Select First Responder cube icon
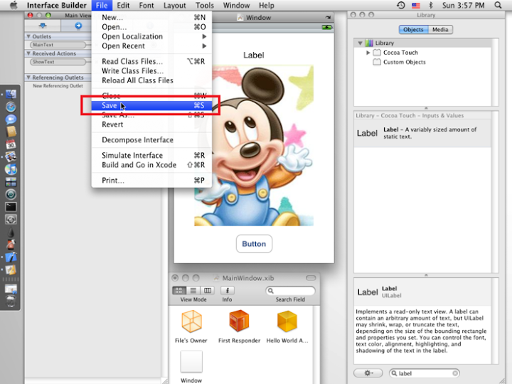The image size is (512, 384). coord(239,321)
